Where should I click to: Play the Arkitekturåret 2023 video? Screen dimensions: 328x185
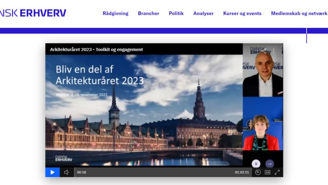pyautogui.click(x=52, y=172)
